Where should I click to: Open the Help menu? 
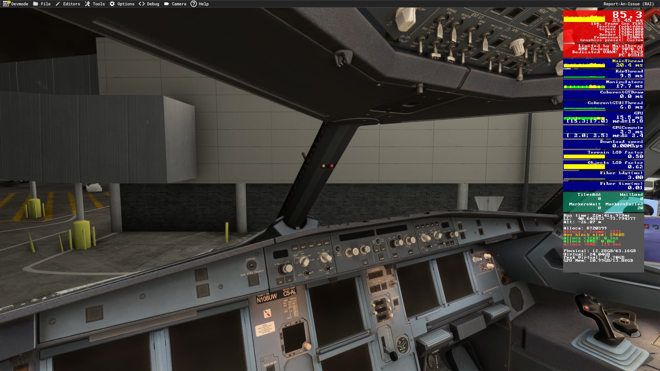click(200, 4)
